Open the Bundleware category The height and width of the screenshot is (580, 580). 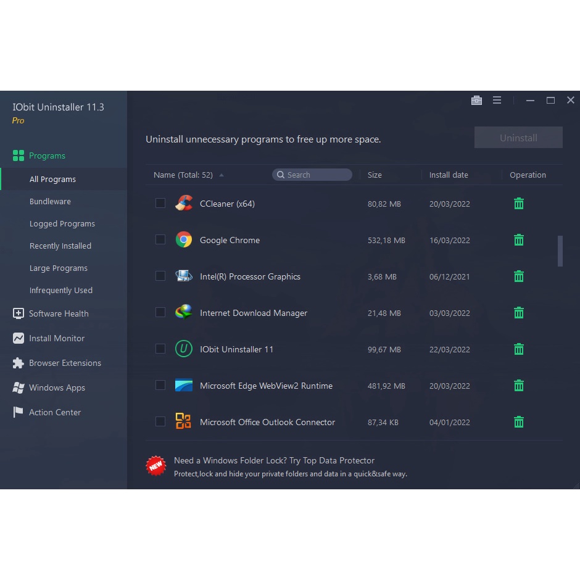click(50, 201)
